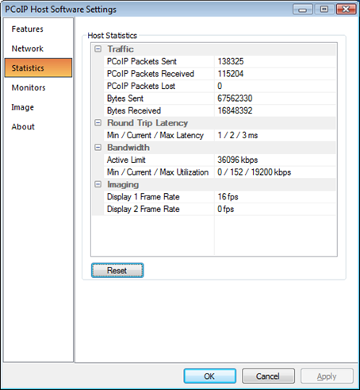
Task: Click the value 138325
Action: [x=231, y=61]
